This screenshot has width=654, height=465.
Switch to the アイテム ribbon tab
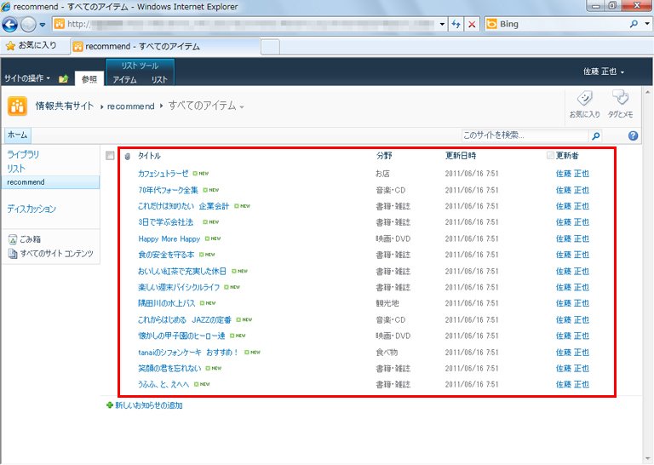(x=124, y=79)
